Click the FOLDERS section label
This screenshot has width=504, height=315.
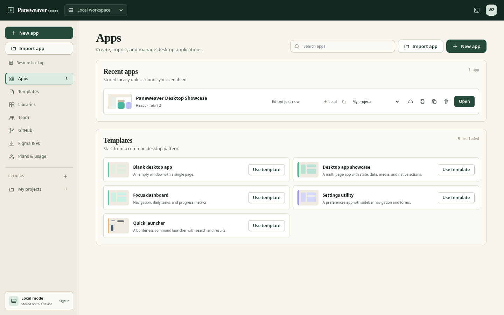click(x=16, y=176)
